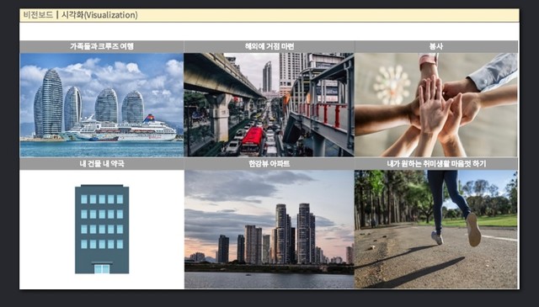Click the door of the building icon
539x307 pixels.
coord(102,268)
